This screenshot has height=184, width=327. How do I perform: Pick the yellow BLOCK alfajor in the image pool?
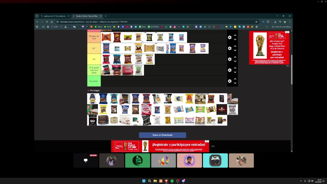pyautogui.click(x=103, y=109)
